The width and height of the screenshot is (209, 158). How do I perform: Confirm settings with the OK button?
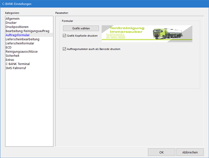tap(162, 152)
